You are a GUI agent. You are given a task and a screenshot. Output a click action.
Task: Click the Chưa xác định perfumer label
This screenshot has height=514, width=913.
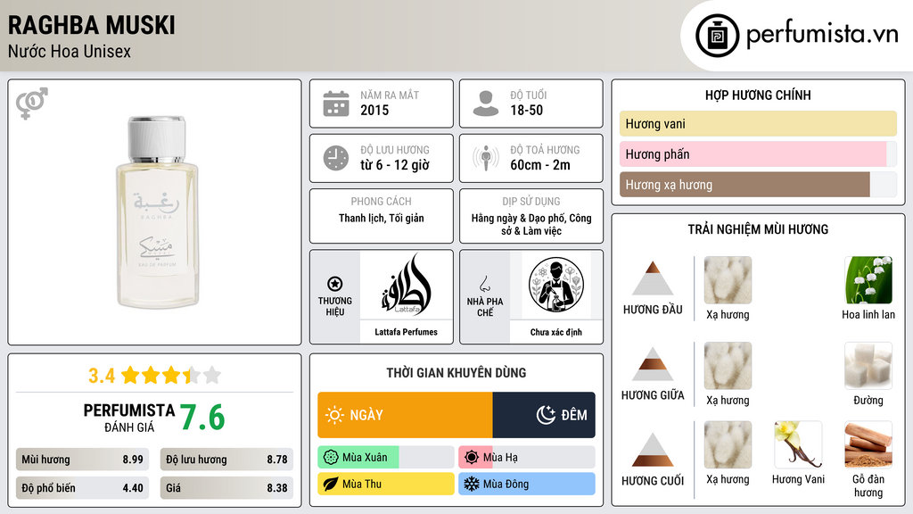[556, 332]
